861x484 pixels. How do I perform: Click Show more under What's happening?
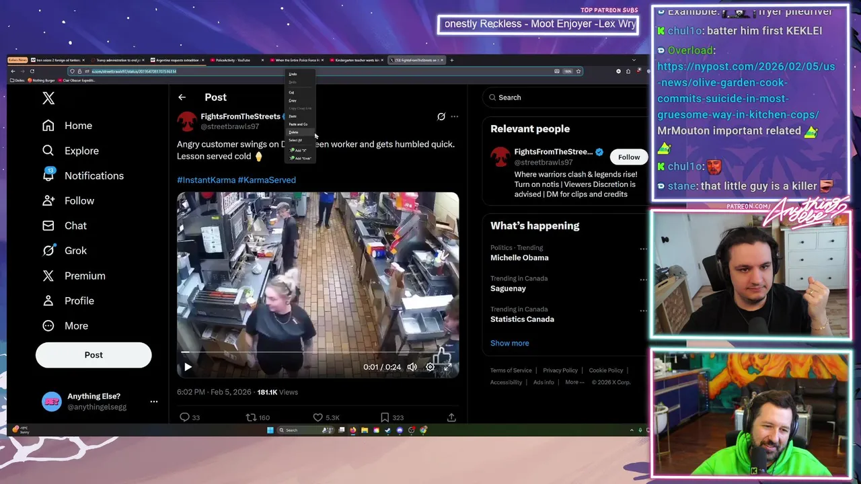(x=510, y=343)
